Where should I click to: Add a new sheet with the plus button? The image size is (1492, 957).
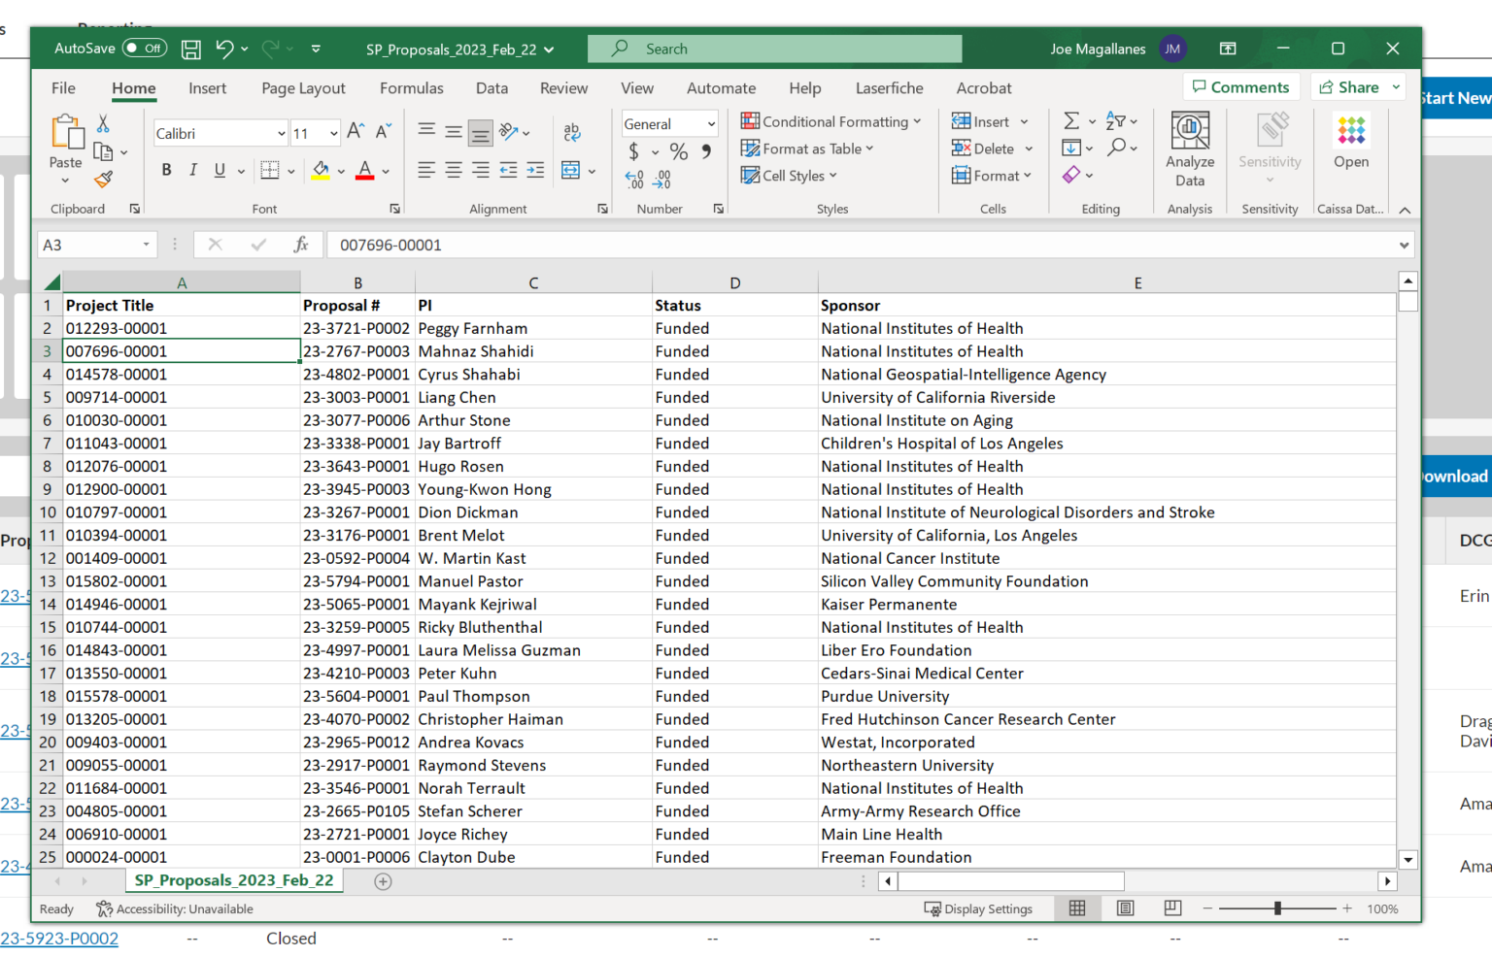click(383, 881)
